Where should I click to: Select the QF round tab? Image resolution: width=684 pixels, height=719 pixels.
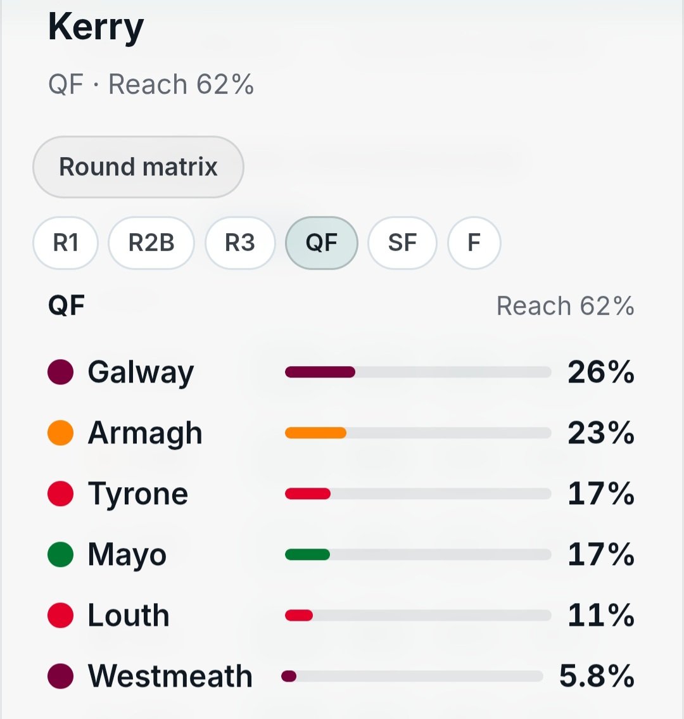point(321,243)
